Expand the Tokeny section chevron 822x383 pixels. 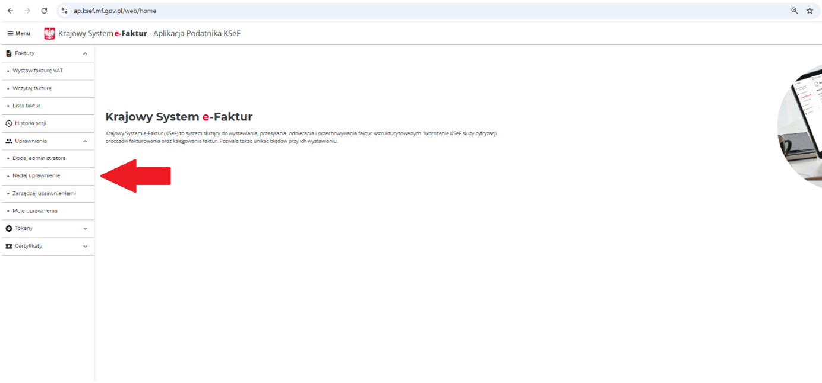pyautogui.click(x=85, y=228)
